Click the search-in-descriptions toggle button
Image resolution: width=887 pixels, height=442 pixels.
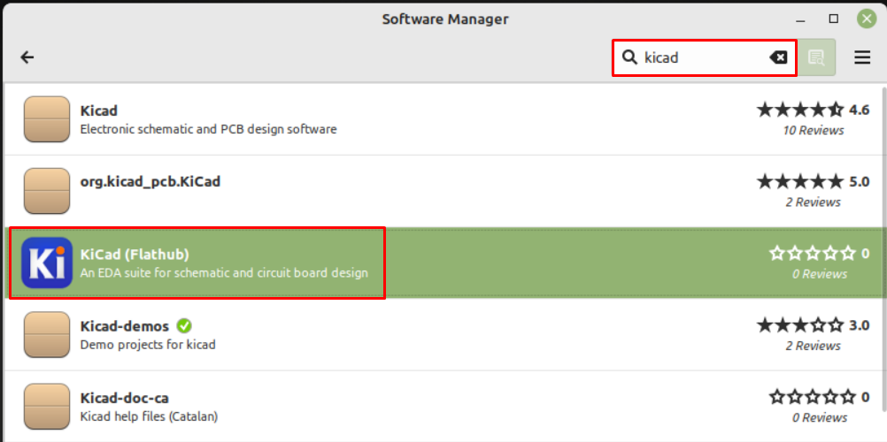click(816, 57)
